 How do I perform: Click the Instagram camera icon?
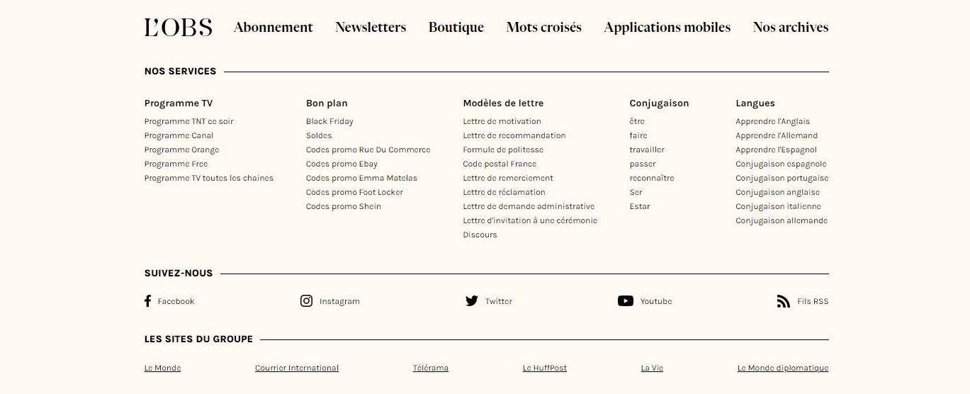pyautogui.click(x=306, y=301)
